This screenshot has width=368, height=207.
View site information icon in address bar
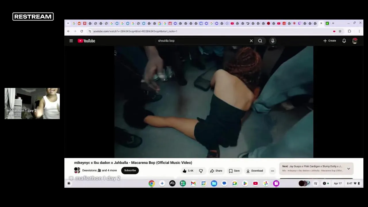[x=90, y=31]
